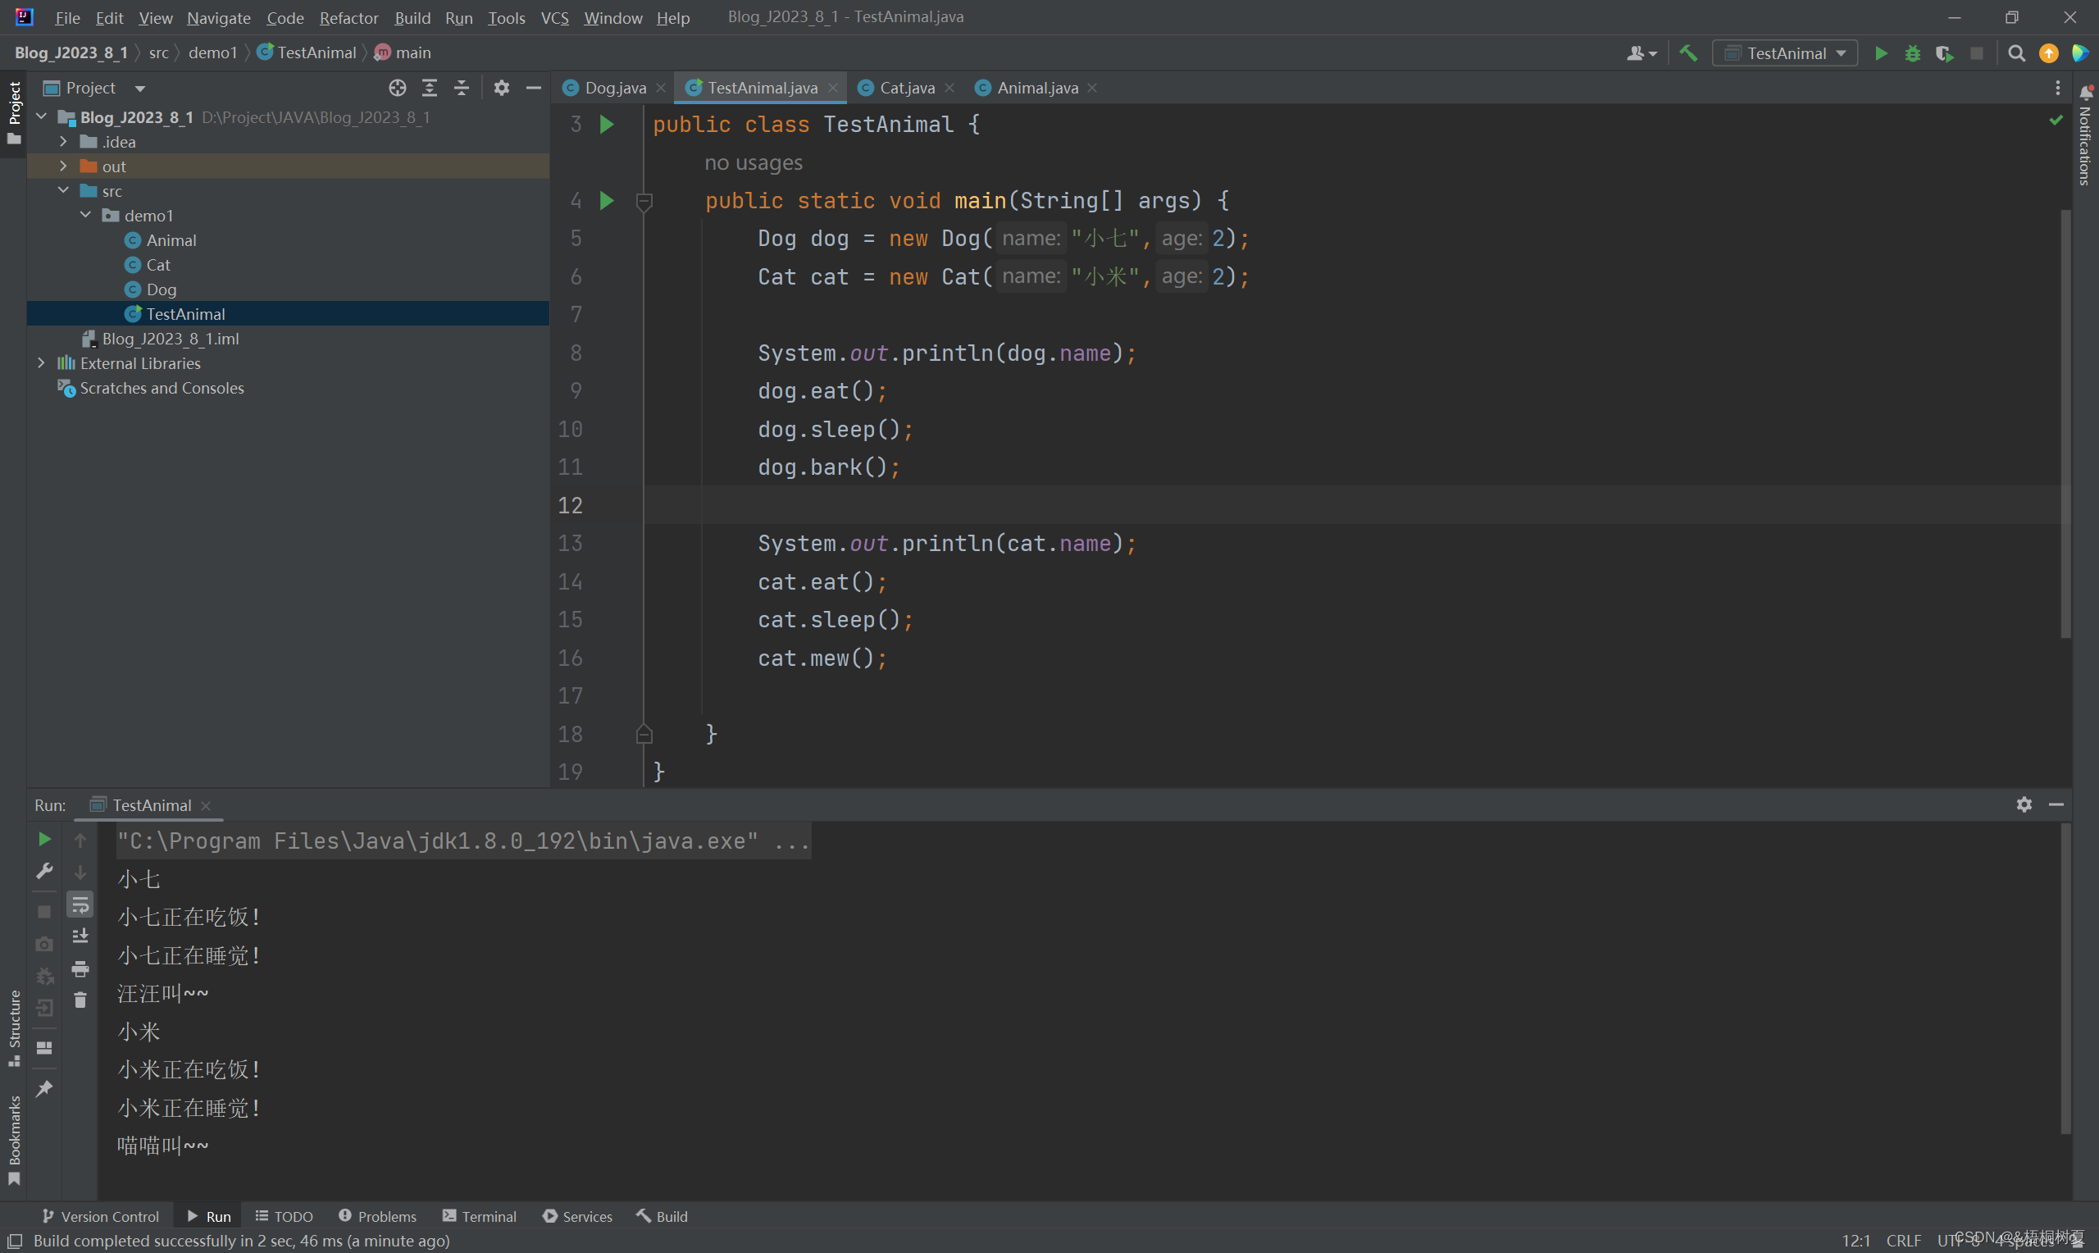
Task: Expand External Libraries node
Action: tap(40, 363)
